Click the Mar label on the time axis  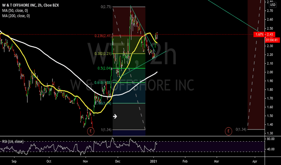tap(217, 161)
